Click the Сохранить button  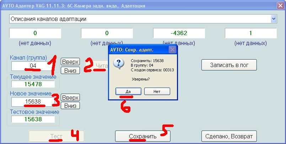pos(142,136)
